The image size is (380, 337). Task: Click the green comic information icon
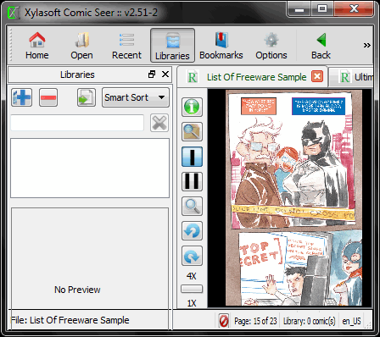coord(192,107)
